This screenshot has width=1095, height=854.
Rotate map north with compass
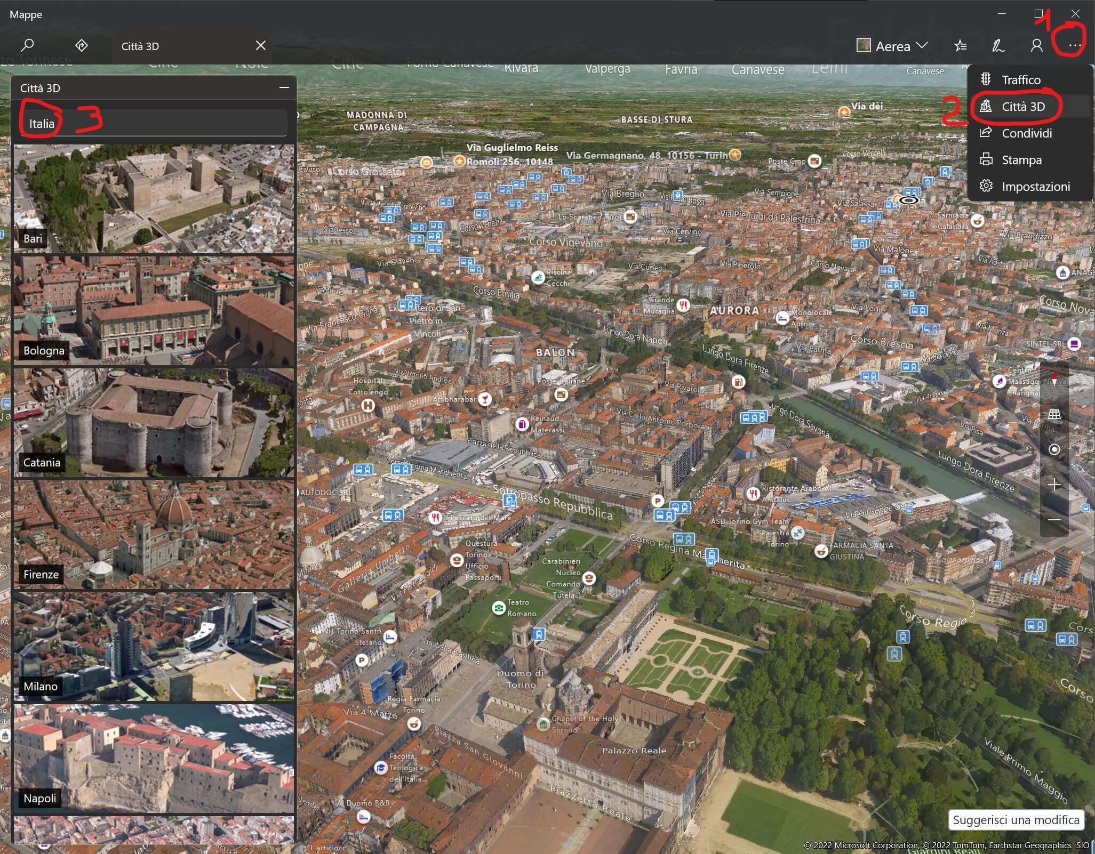pos(1054,380)
